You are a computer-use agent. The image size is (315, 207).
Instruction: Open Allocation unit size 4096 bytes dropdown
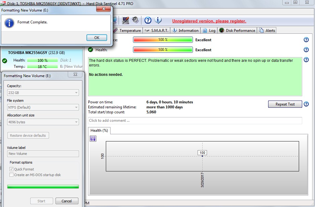(43, 122)
